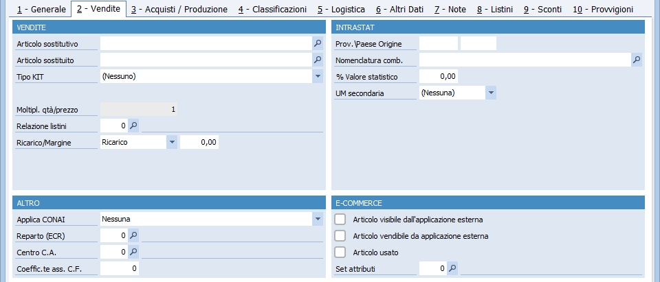The width and height of the screenshot is (660, 282).
Task: Open the Ricarico/Margine dropdown
Action: (172, 142)
